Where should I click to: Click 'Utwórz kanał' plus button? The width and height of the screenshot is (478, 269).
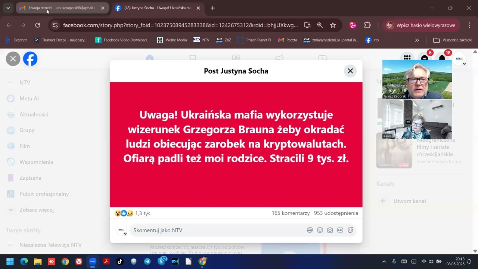383,201
